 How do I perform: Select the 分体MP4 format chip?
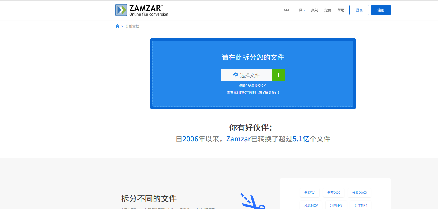[361, 205]
